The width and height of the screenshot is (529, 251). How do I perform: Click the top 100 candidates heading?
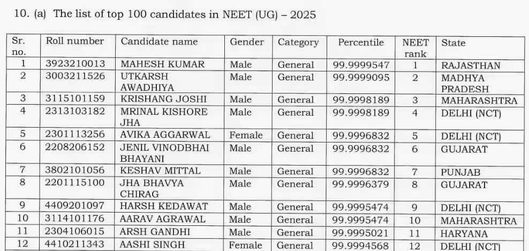[x=185, y=14]
